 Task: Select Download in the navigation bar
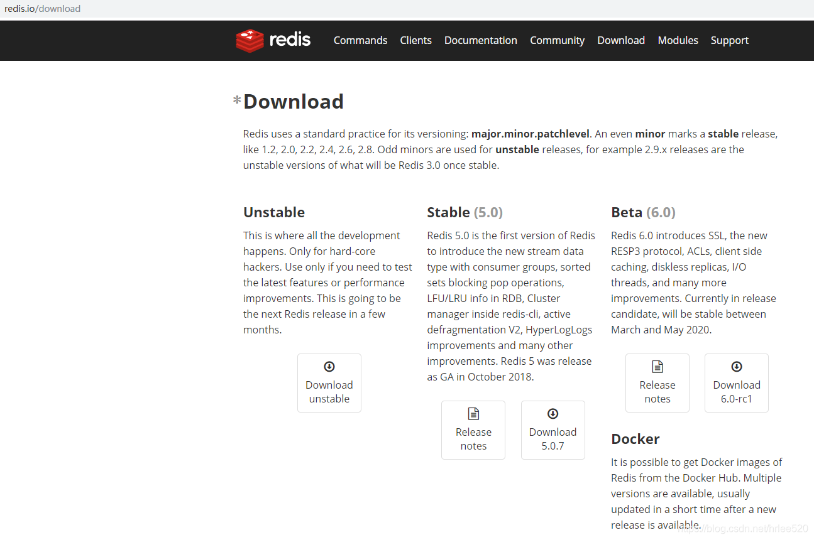[x=621, y=40]
